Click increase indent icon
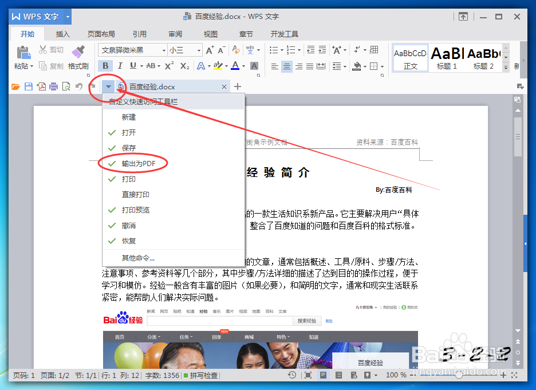 coord(322,50)
